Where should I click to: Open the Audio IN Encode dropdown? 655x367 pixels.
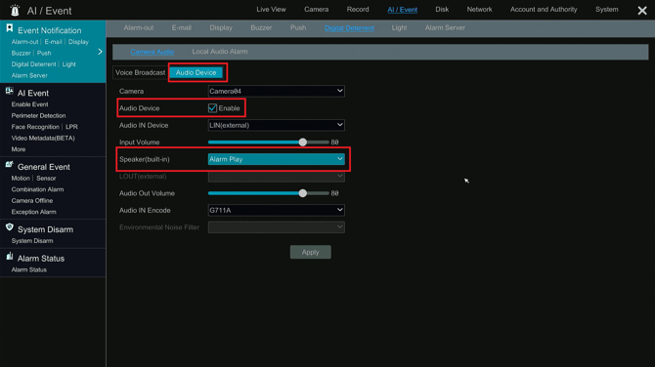click(276, 210)
